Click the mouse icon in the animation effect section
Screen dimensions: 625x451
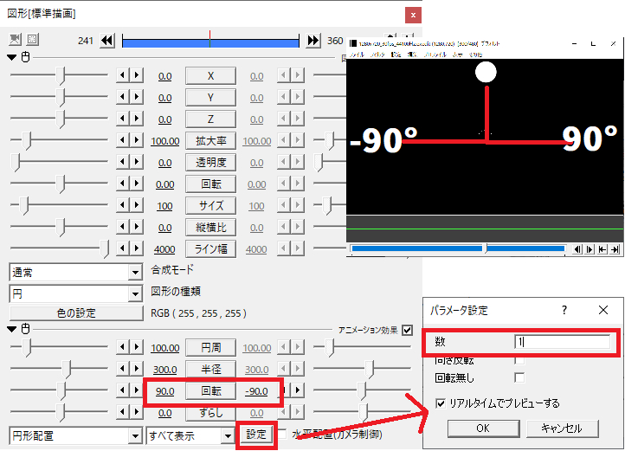25,329
